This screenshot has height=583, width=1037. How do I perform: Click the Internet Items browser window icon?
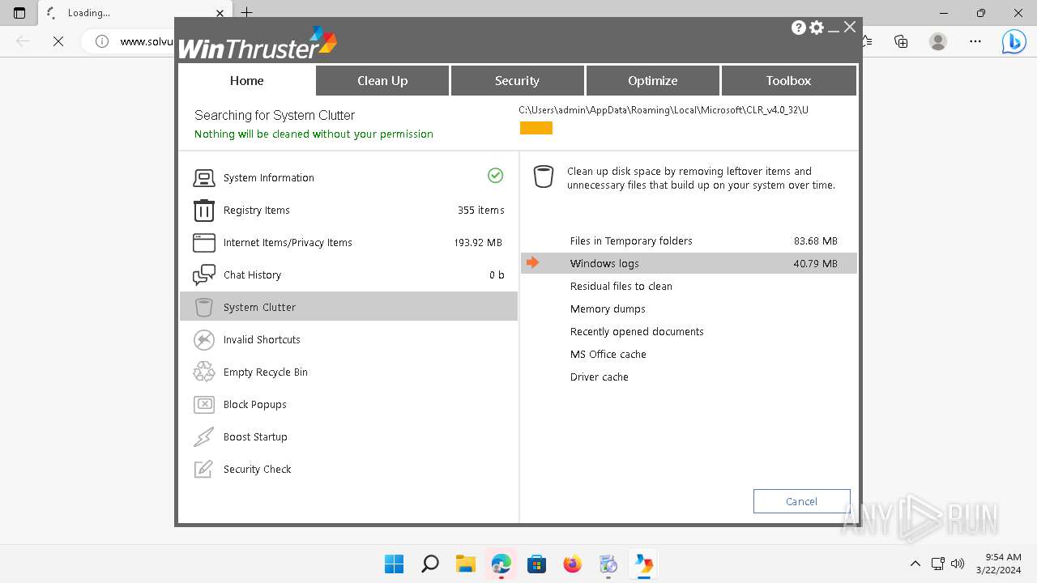click(x=204, y=243)
